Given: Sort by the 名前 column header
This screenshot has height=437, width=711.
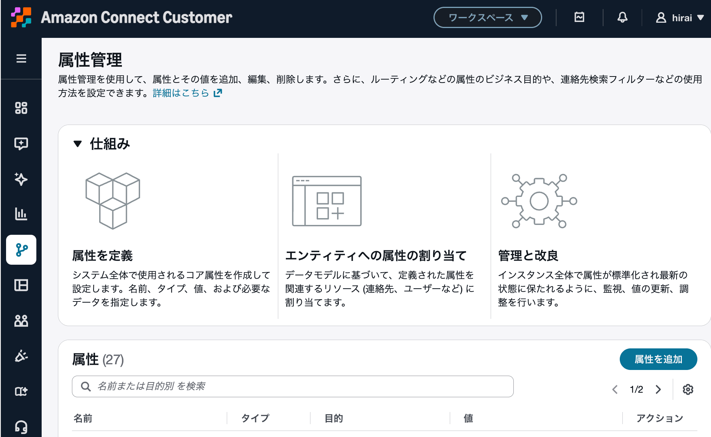Looking at the screenshot, I should point(83,418).
